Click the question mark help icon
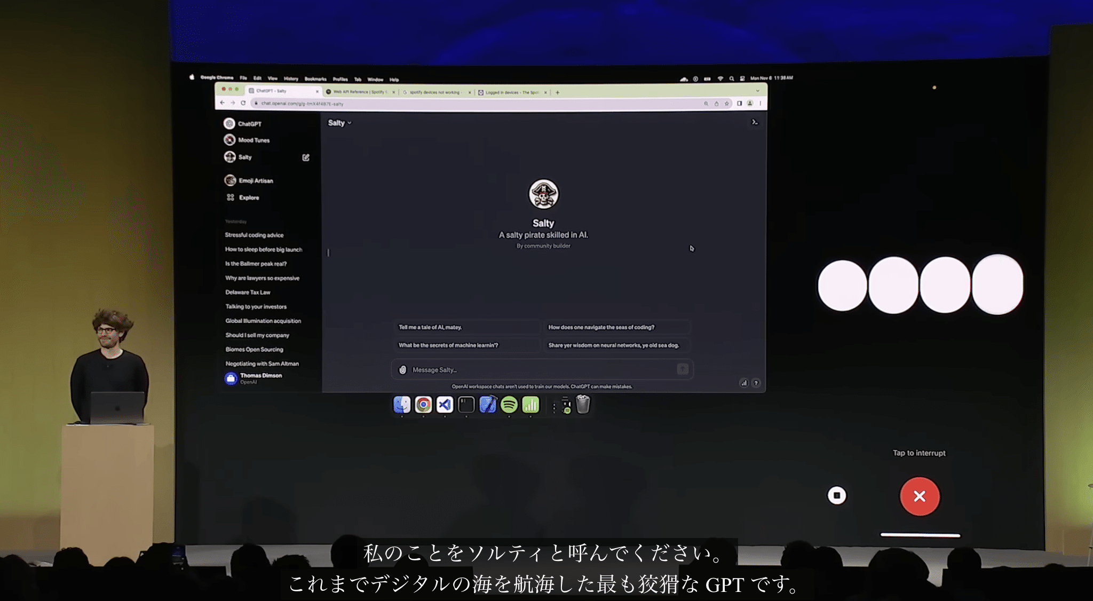This screenshot has height=601, width=1093. pyautogui.click(x=756, y=383)
